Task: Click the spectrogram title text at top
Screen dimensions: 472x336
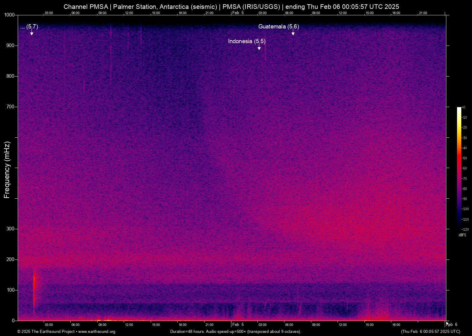Action: pyautogui.click(x=231, y=7)
